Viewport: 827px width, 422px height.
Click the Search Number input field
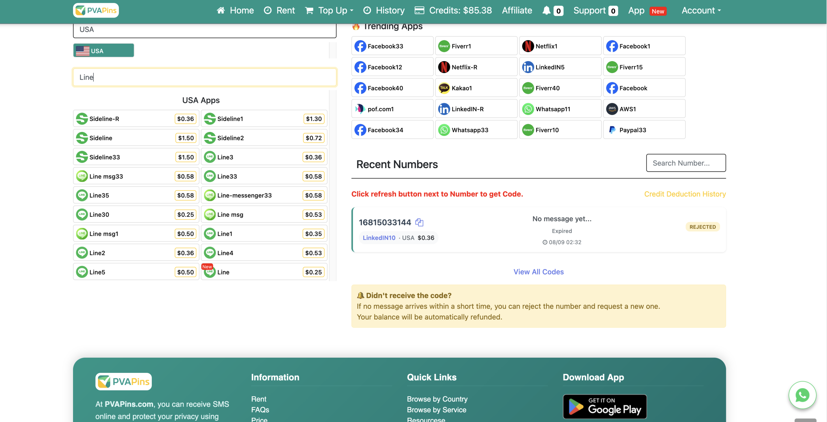[686, 163]
